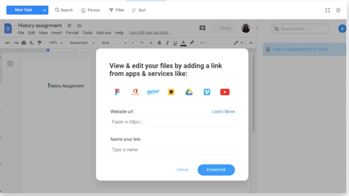This screenshot has height=196, width=349.
Task: Open the File menu
Action: 21,33
